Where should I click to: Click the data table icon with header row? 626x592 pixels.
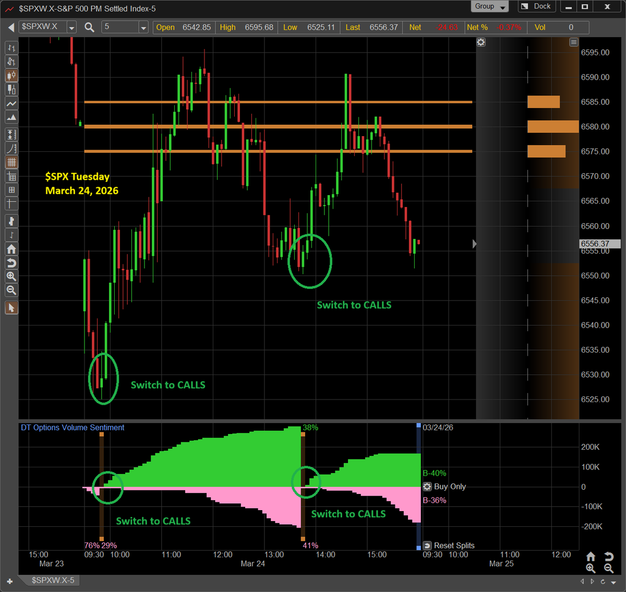[x=11, y=176]
